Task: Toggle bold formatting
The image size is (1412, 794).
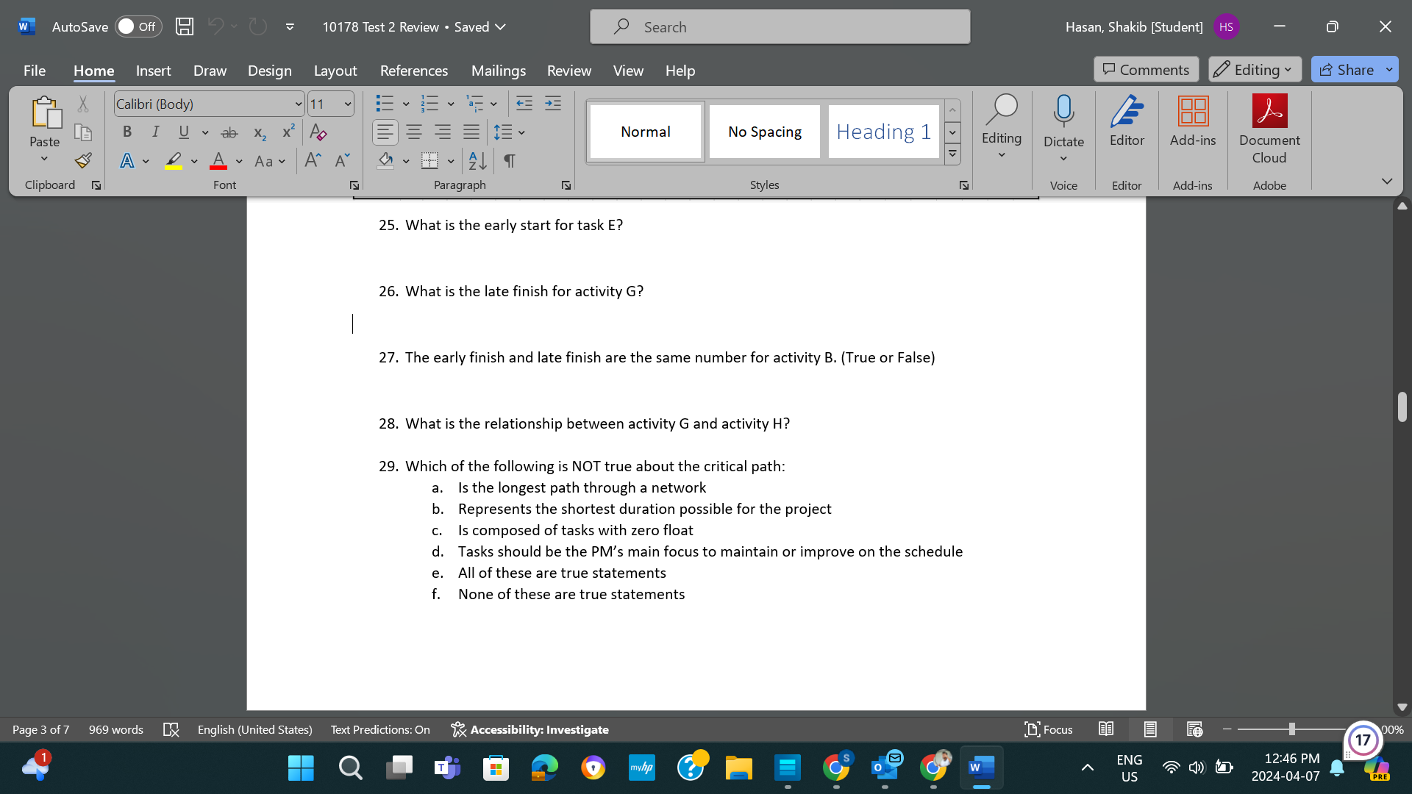Action: [x=126, y=132]
